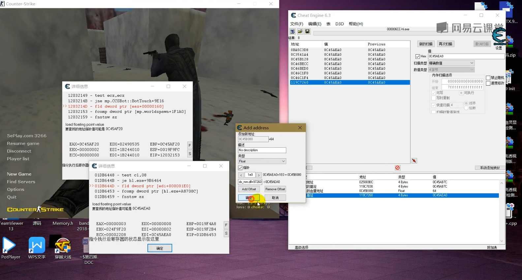This screenshot has width=522, height=280.
Task: Click the Add Offset button
Action: pyautogui.click(x=249, y=189)
